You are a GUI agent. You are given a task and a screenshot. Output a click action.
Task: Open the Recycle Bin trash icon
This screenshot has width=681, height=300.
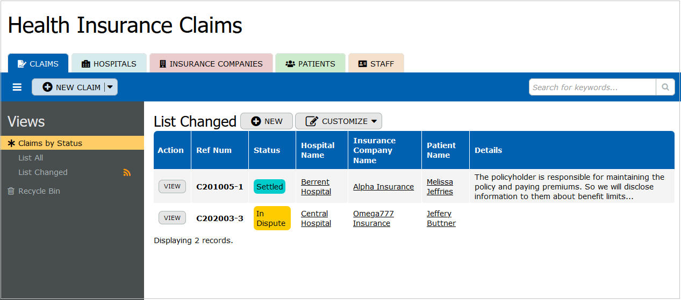point(11,191)
